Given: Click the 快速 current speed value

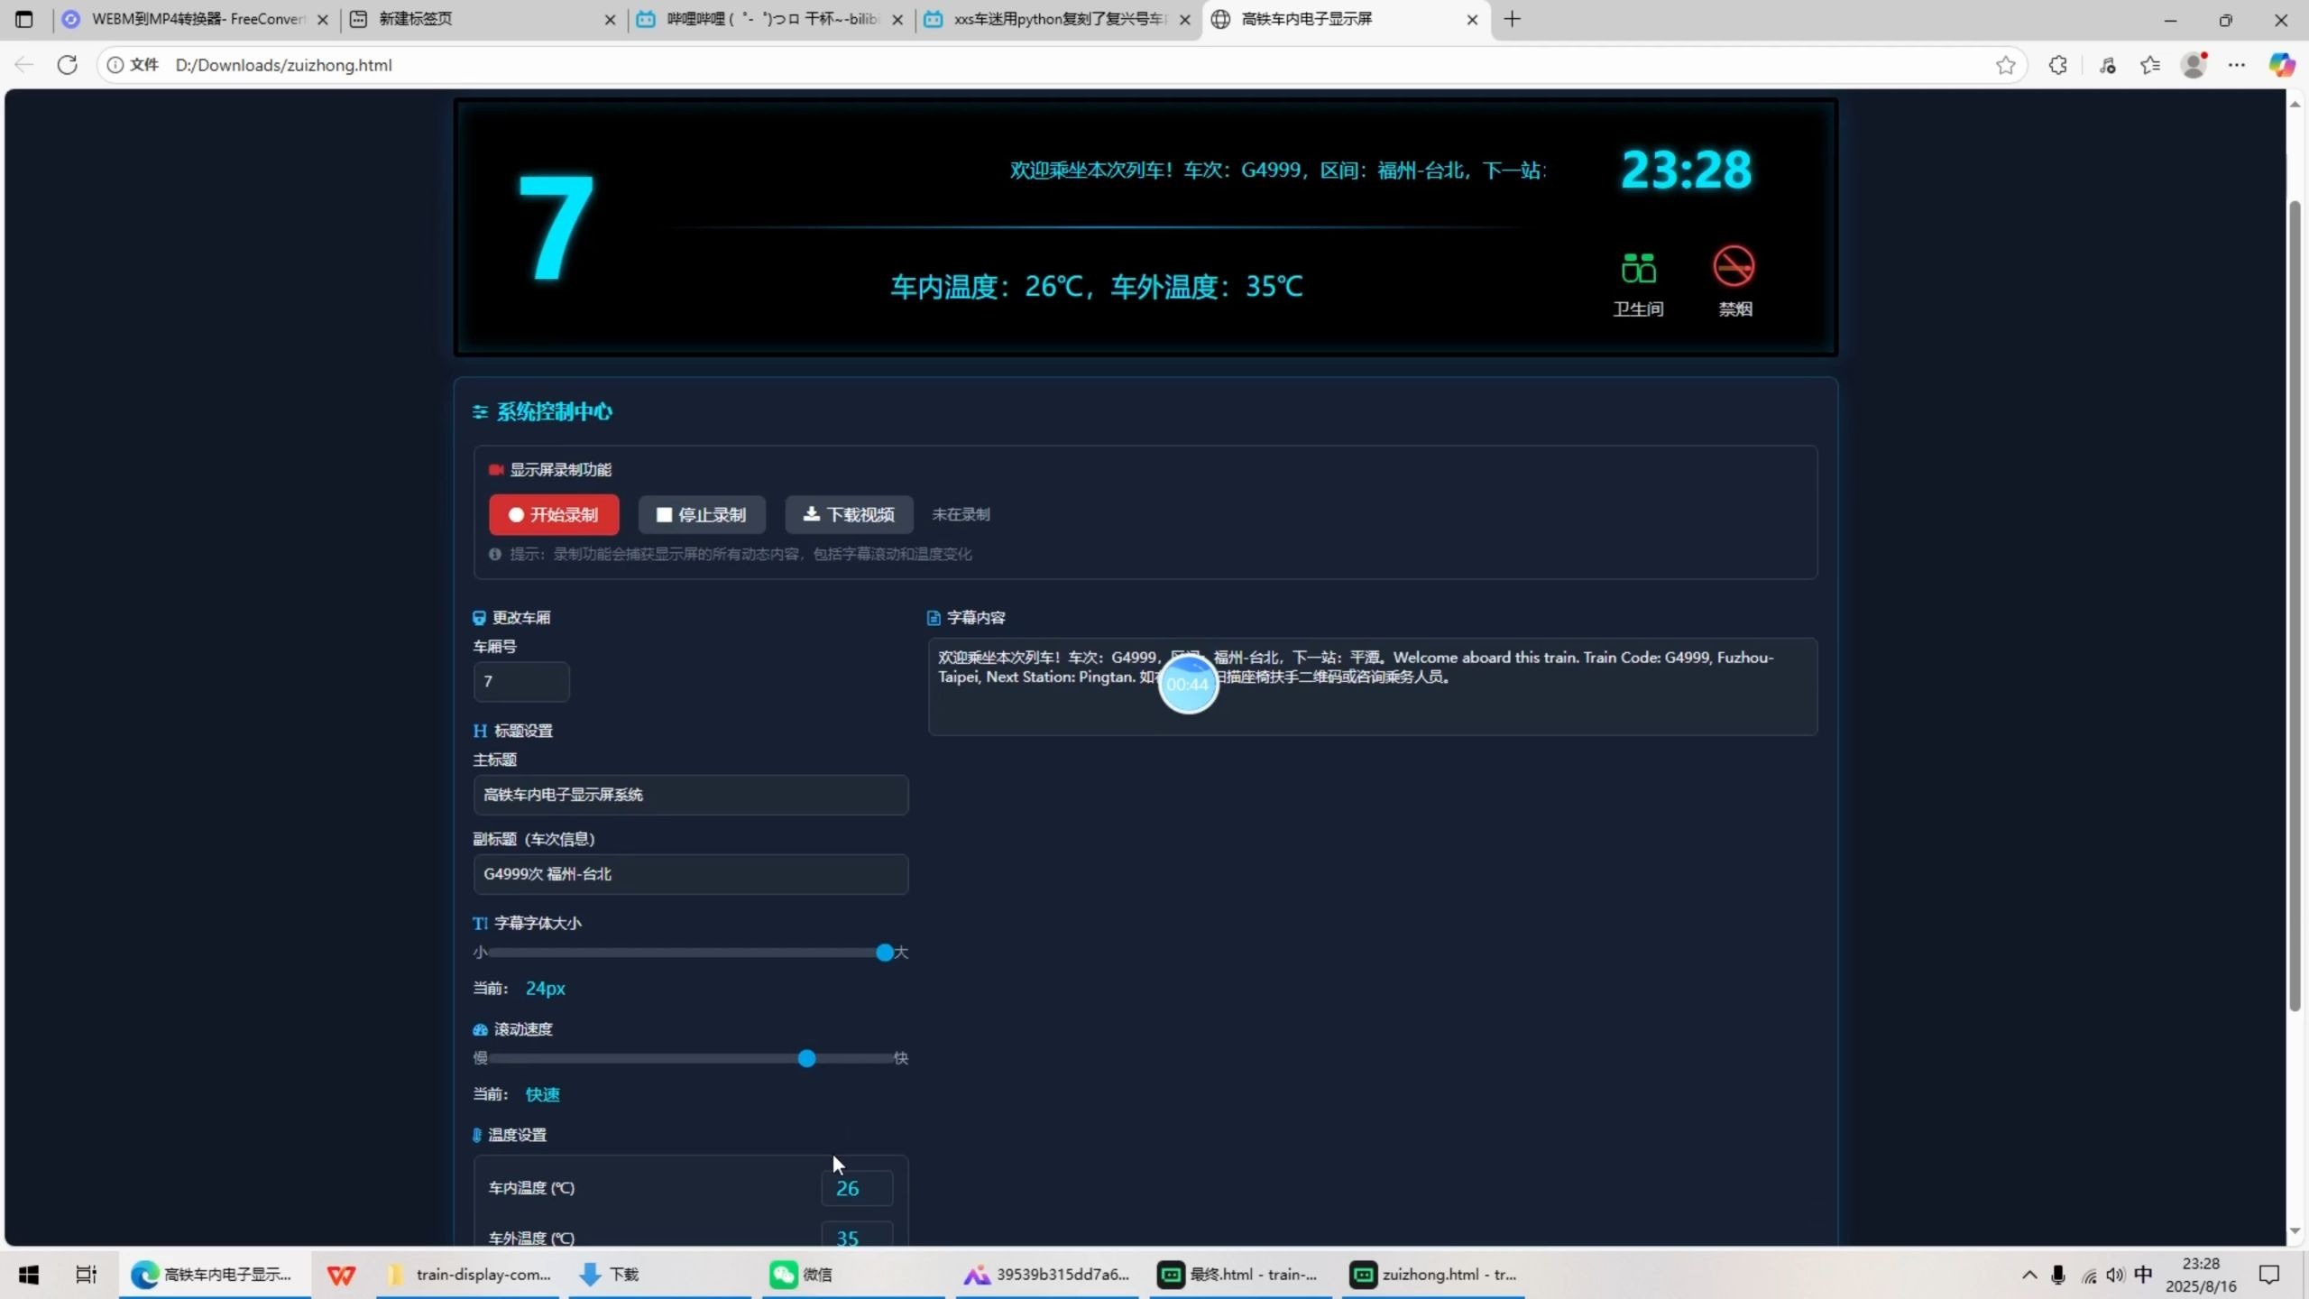Looking at the screenshot, I should 543,1094.
